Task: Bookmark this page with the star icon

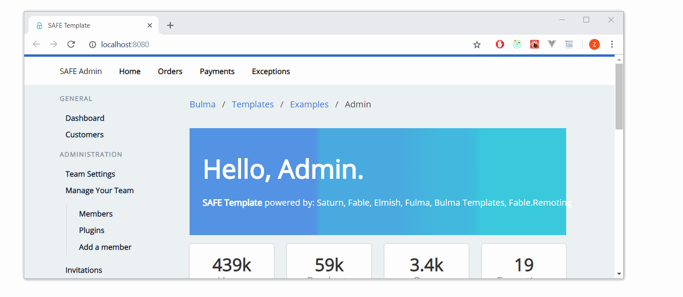Action: pyautogui.click(x=477, y=45)
